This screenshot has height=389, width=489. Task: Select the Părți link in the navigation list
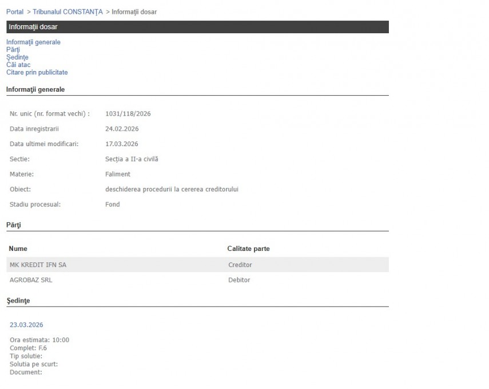[13, 50]
